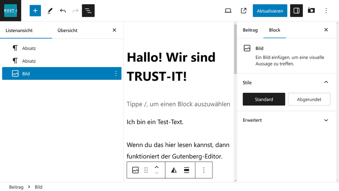This screenshot has width=339, height=191.
Task: Toggle the document list view button
Action: tap(88, 10)
